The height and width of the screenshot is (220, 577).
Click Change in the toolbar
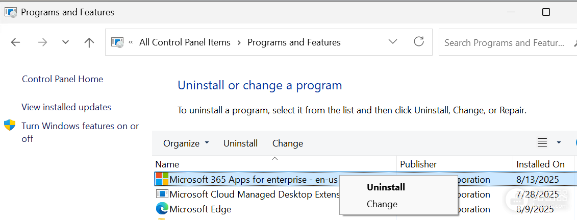click(288, 143)
